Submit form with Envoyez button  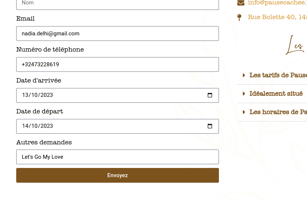tap(118, 175)
